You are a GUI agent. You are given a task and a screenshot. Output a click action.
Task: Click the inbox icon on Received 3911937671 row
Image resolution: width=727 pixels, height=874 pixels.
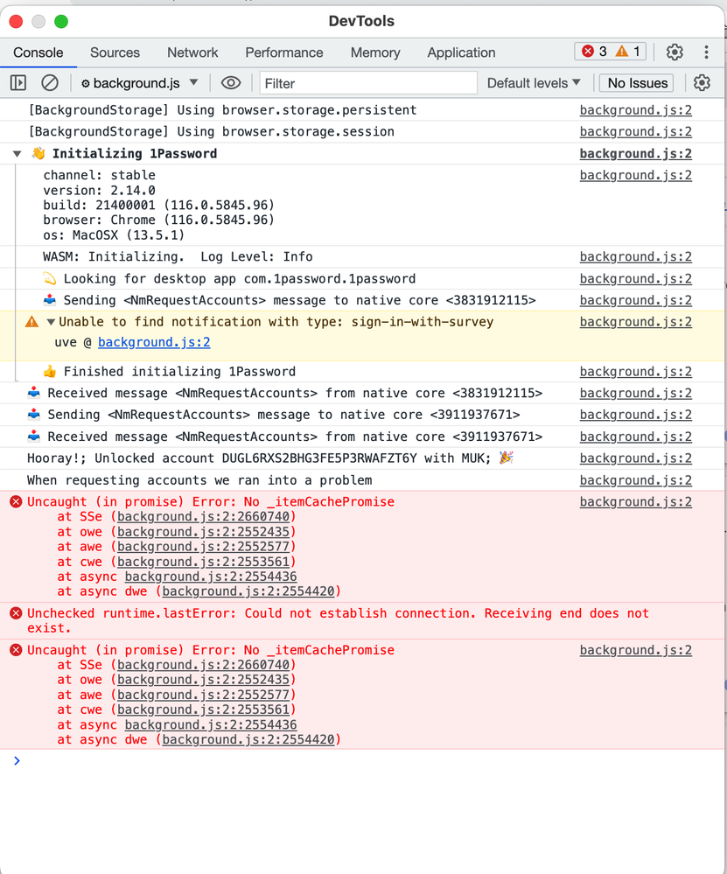pyautogui.click(x=34, y=436)
